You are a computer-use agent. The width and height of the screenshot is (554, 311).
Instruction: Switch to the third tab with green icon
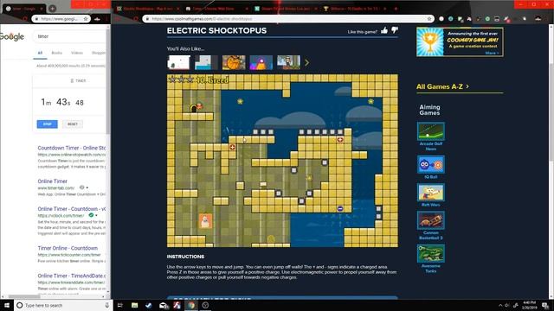point(287,9)
